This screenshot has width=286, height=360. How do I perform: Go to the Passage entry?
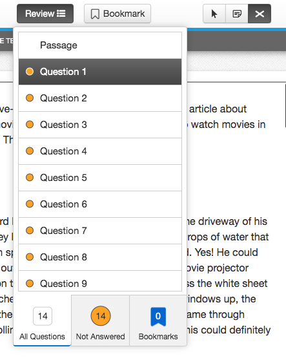tap(100, 45)
